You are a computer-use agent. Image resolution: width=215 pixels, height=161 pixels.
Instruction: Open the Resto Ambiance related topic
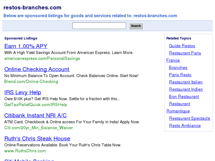click(x=185, y=126)
